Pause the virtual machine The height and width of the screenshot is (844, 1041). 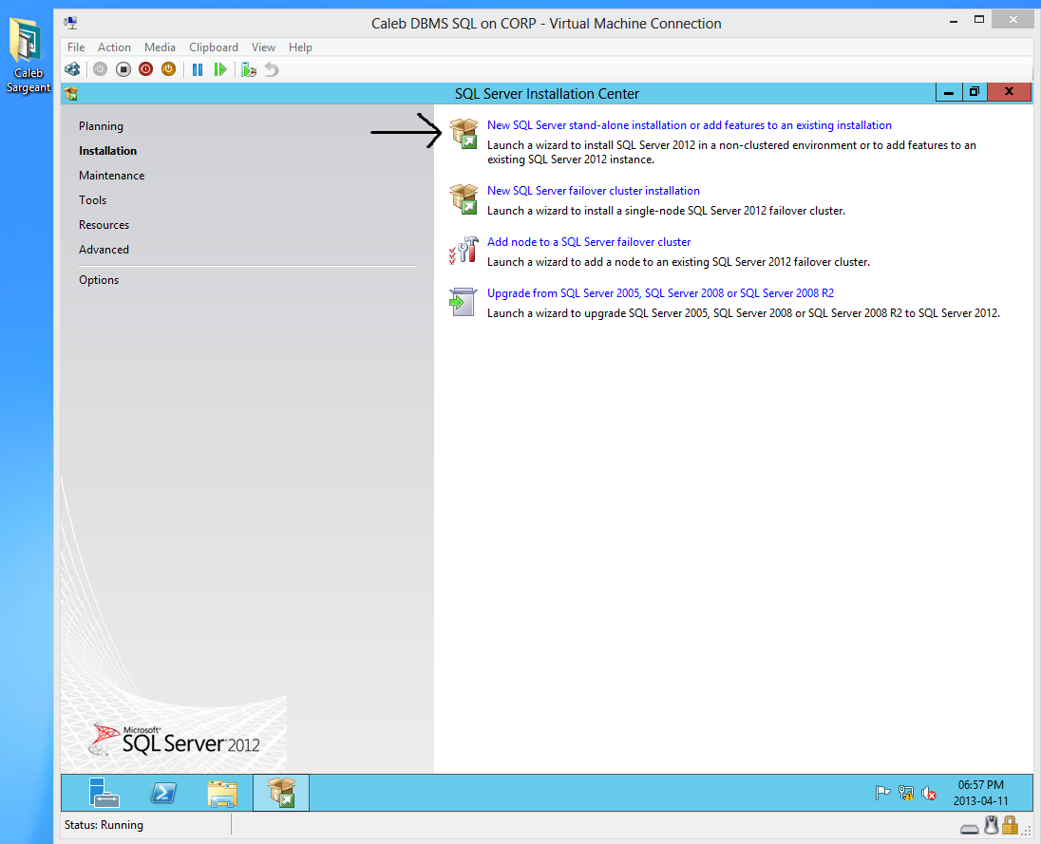[198, 69]
